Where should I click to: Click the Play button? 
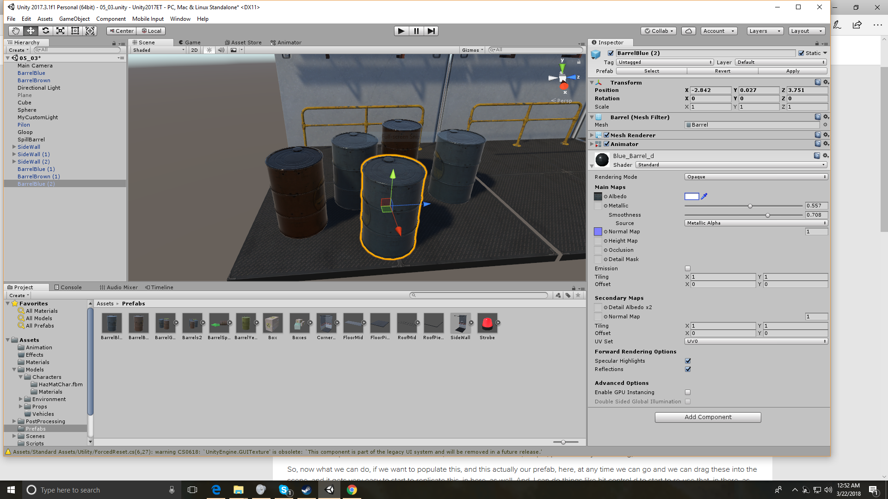pos(401,31)
